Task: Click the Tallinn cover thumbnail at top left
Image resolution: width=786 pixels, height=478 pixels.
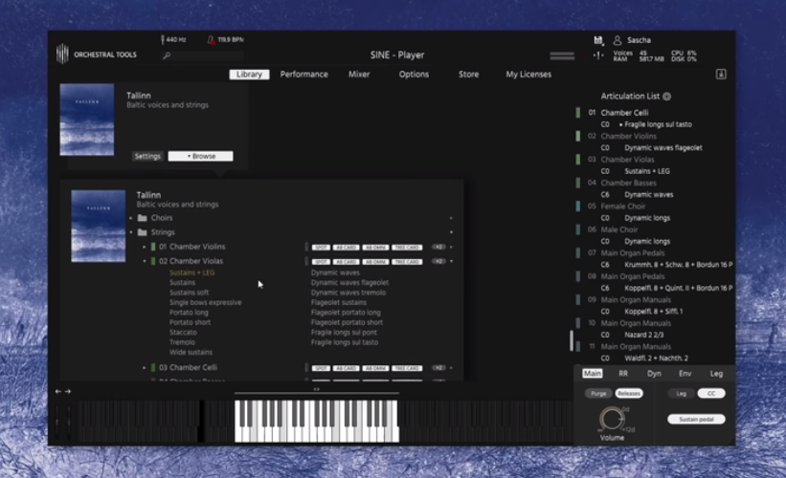Action: click(x=87, y=119)
